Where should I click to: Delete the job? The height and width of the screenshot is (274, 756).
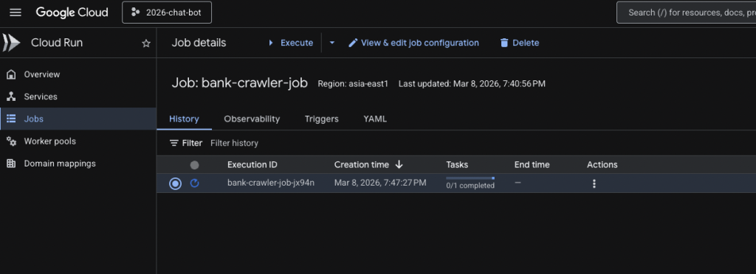tap(519, 43)
